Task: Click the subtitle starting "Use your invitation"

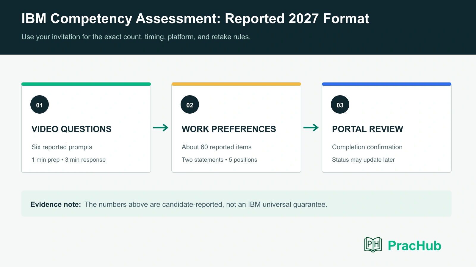Action: [136, 37]
